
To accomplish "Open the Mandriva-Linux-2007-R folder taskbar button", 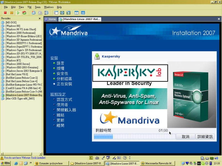I will coord(87,163).
